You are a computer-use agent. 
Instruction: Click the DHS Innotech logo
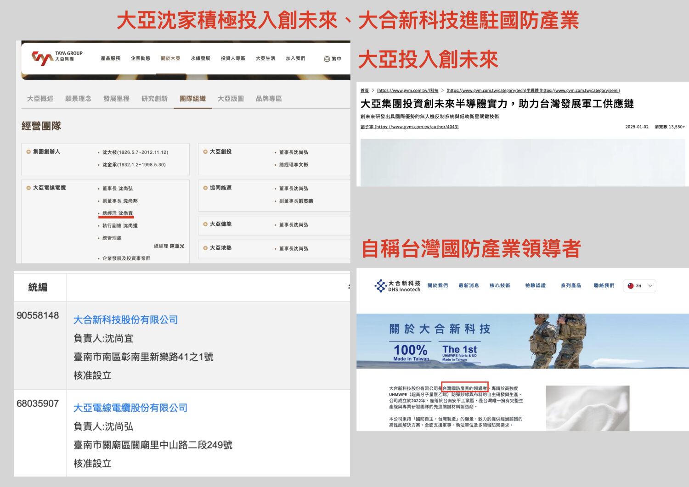[397, 286]
